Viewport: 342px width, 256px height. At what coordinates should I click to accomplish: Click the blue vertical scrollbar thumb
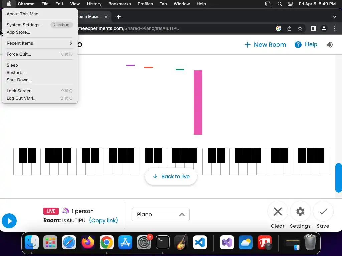tap(339, 178)
